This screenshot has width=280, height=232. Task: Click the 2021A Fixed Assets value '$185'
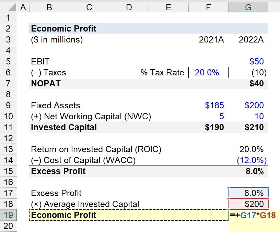click(214, 106)
